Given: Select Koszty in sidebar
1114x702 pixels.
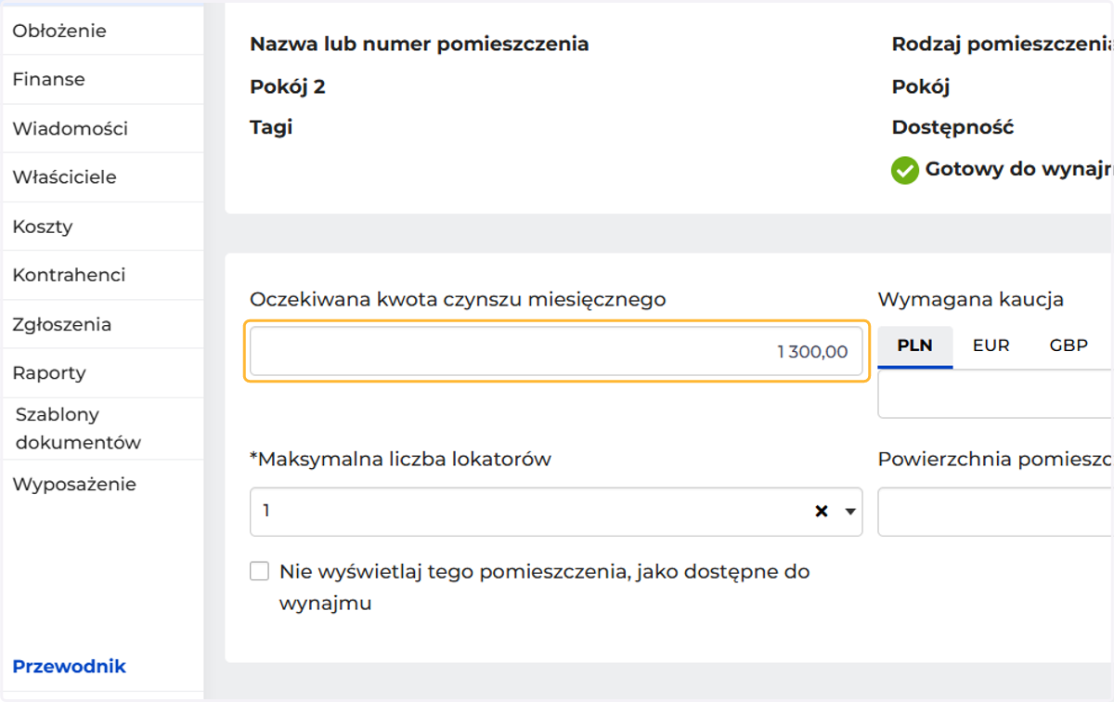Looking at the screenshot, I should [x=42, y=227].
